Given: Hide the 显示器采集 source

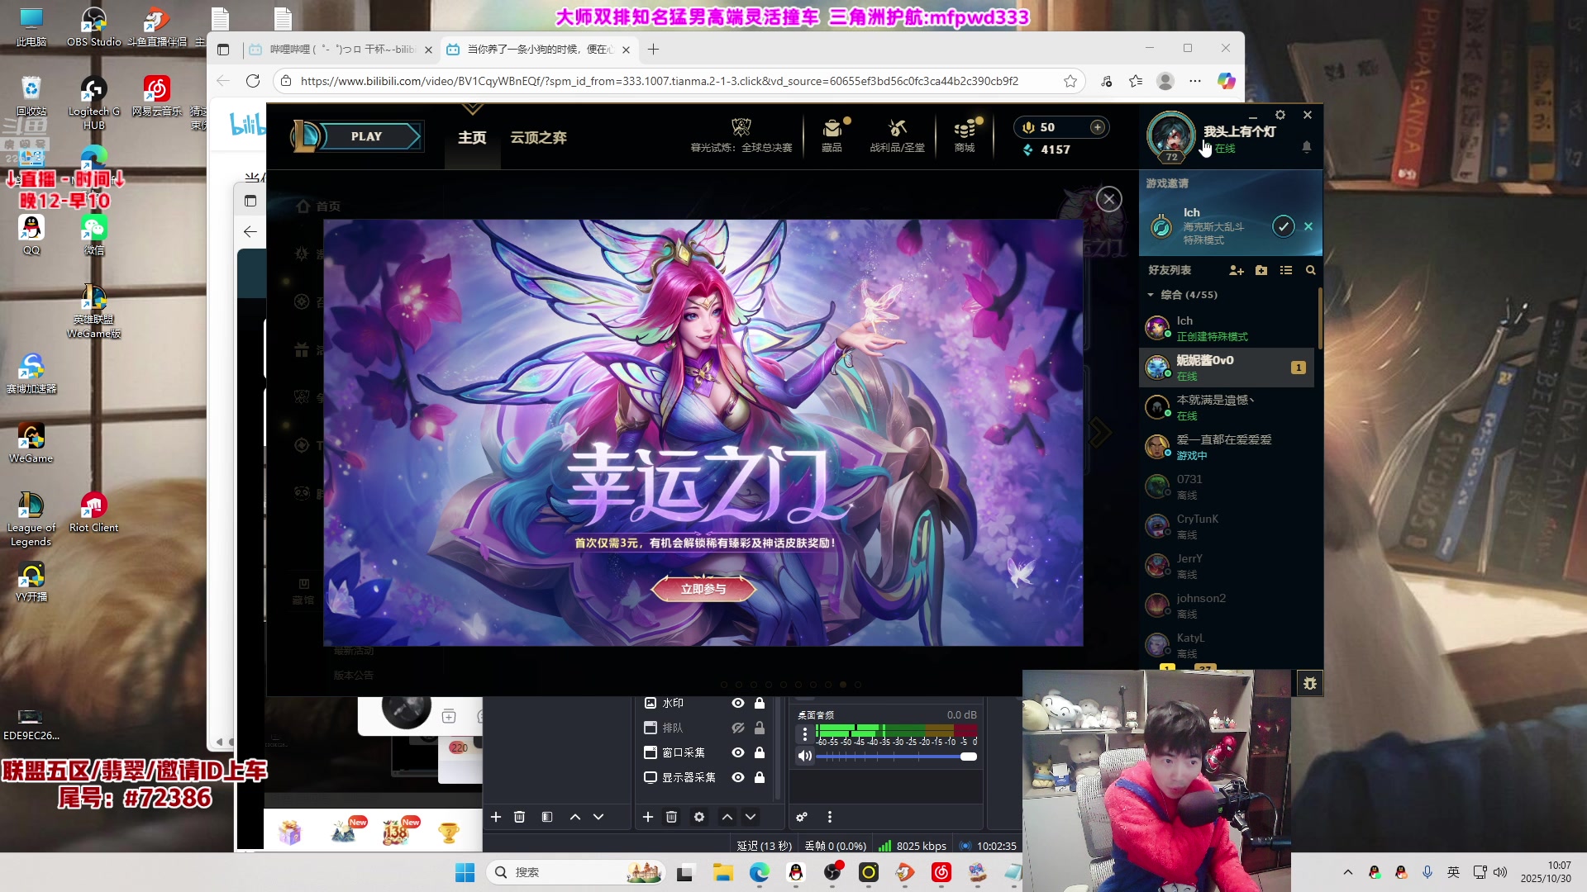Looking at the screenshot, I should 738,777.
